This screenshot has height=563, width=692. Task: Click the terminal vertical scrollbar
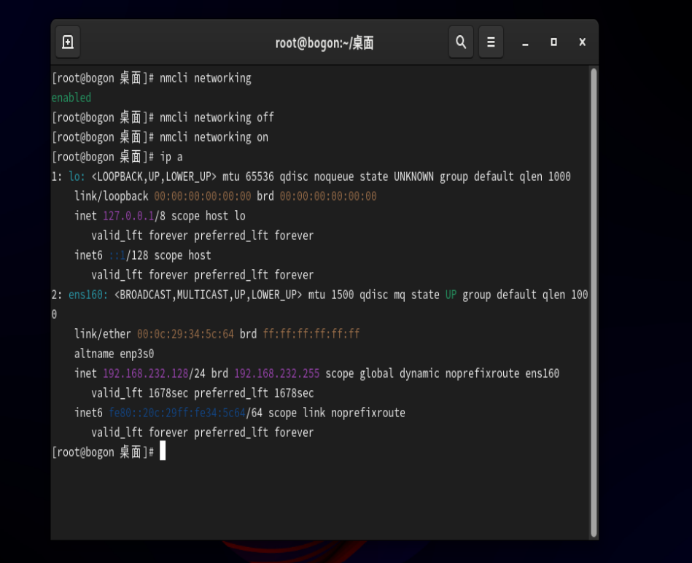tap(594, 302)
